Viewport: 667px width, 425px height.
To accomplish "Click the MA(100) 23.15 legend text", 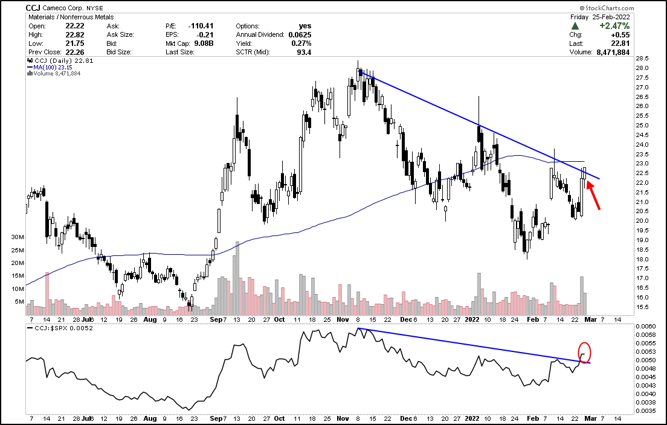I will (53, 67).
